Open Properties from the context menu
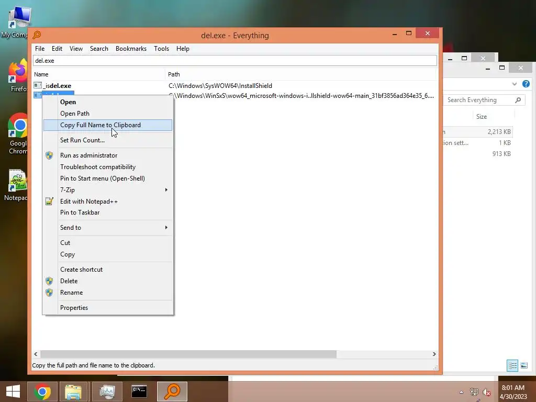Image resolution: width=536 pixels, height=402 pixels. coord(108,308)
